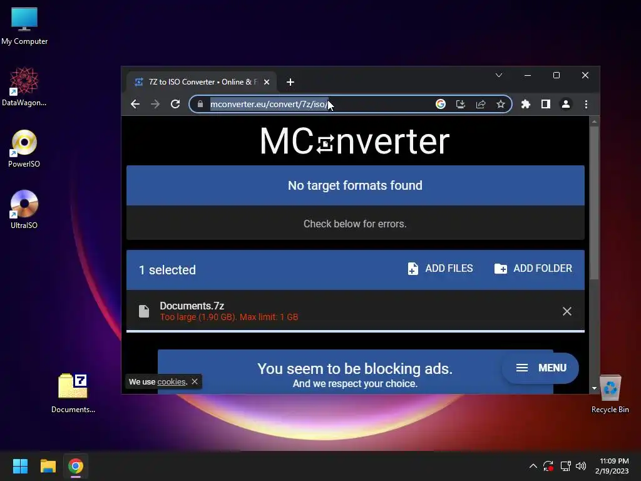Screen dimensions: 641x481
Task: Click '1 selected' label
Action: coord(167,270)
